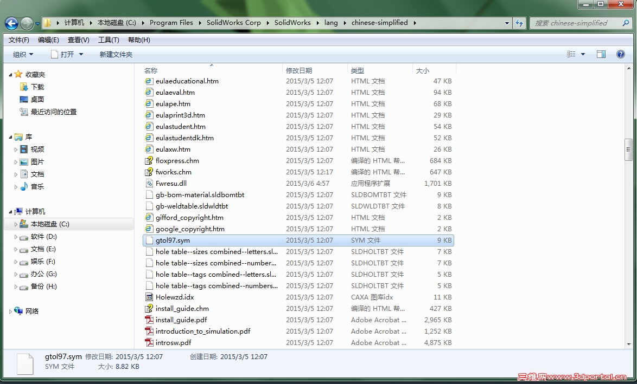Click the 本地磁盘 (C:) breadcrumb segment

(117, 23)
